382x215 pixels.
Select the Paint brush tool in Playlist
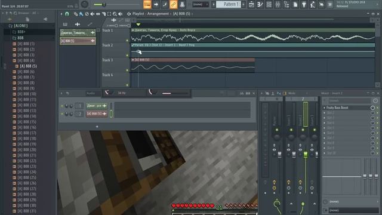point(81,14)
